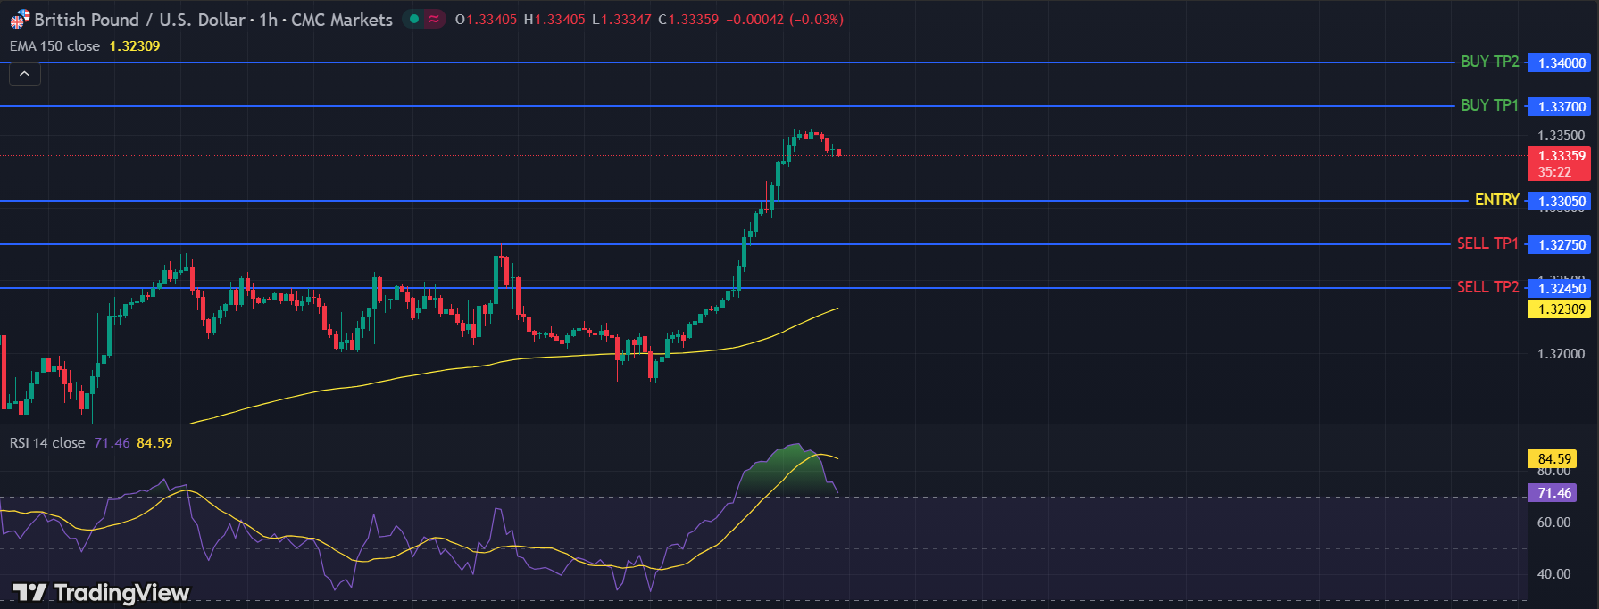Screen dimensions: 1599x609
Task: Click the yellow EMA value 1.32309 in legend
Action: click(135, 46)
